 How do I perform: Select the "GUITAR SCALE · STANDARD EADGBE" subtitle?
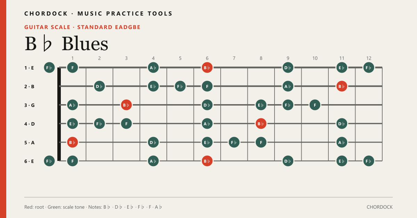tap(82, 27)
